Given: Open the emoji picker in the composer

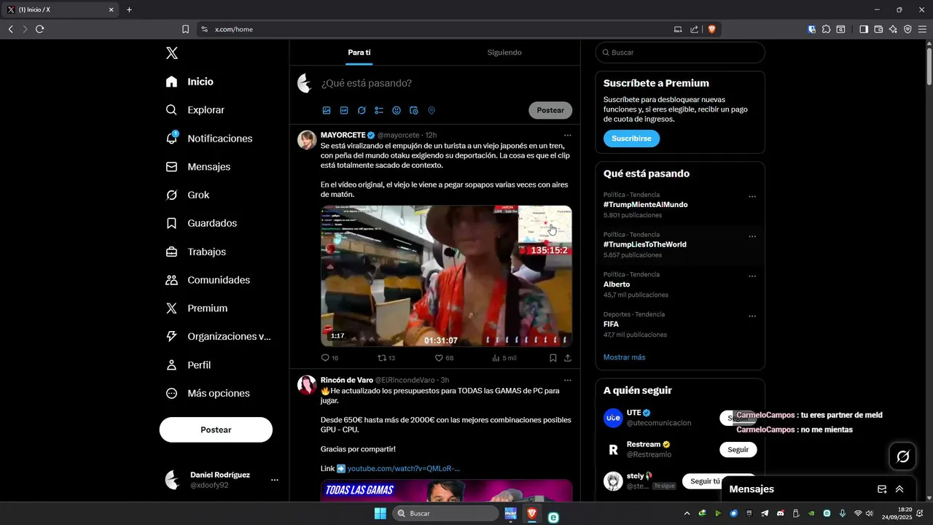Looking at the screenshot, I should (x=397, y=110).
